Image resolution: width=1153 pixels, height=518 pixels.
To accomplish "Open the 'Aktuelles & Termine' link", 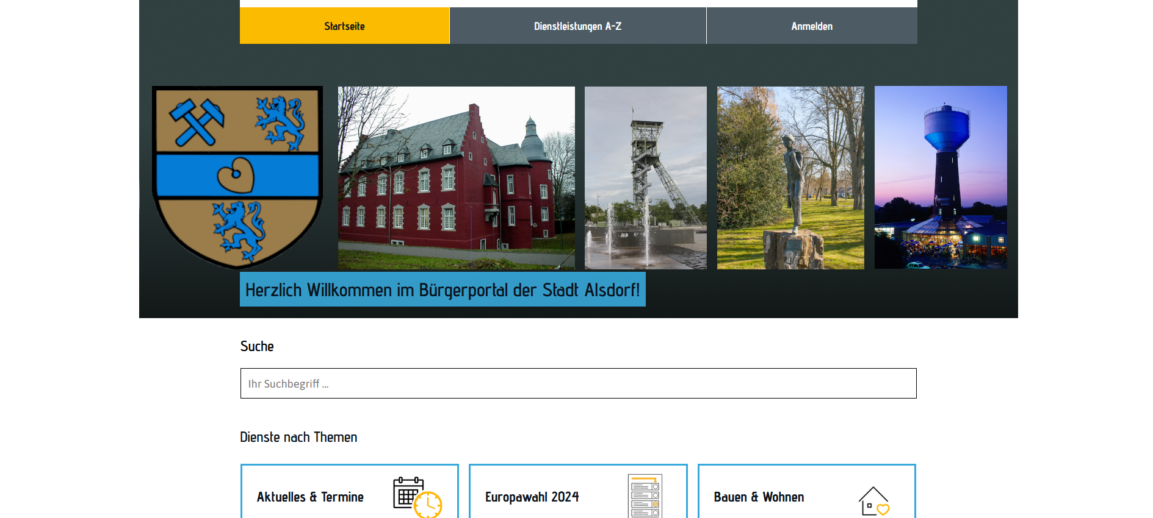I will 310,497.
